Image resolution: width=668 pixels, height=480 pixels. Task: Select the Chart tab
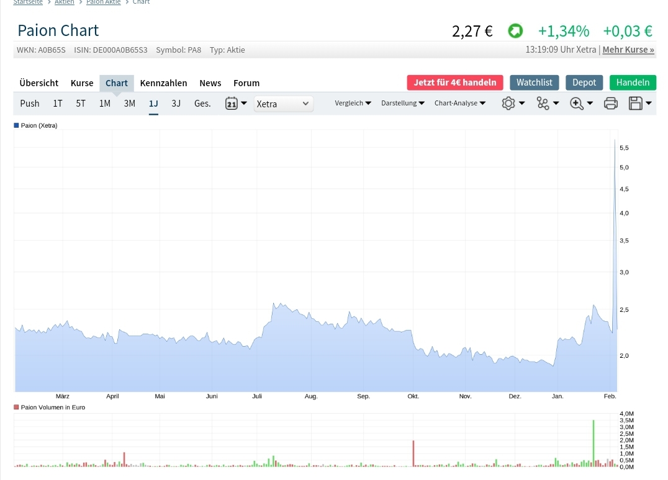click(x=117, y=83)
